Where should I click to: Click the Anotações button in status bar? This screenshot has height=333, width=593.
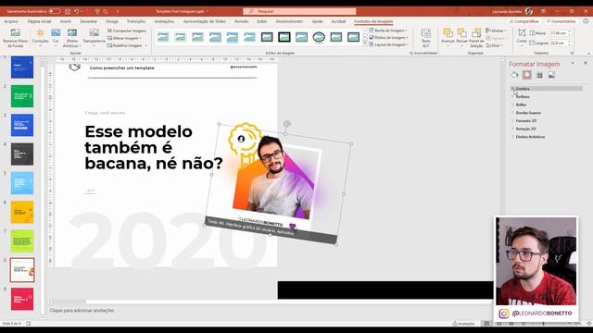tap(464, 324)
